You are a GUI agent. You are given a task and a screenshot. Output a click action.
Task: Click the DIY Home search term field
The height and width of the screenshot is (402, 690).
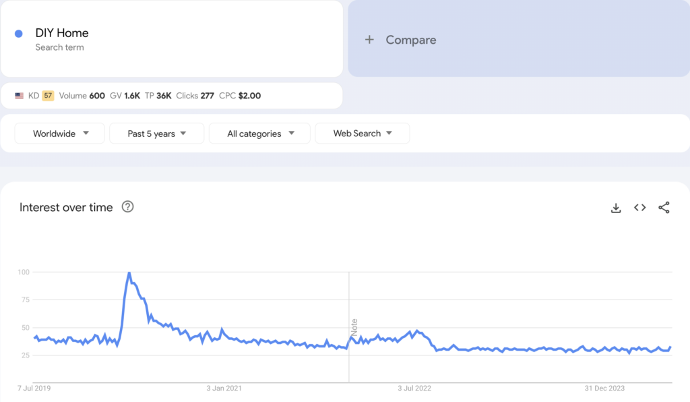[62, 33]
